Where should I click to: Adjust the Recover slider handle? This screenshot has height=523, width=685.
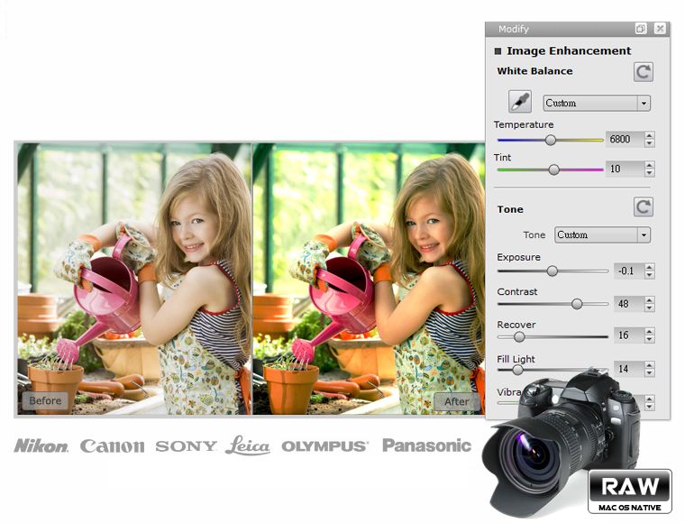(519, 337)
